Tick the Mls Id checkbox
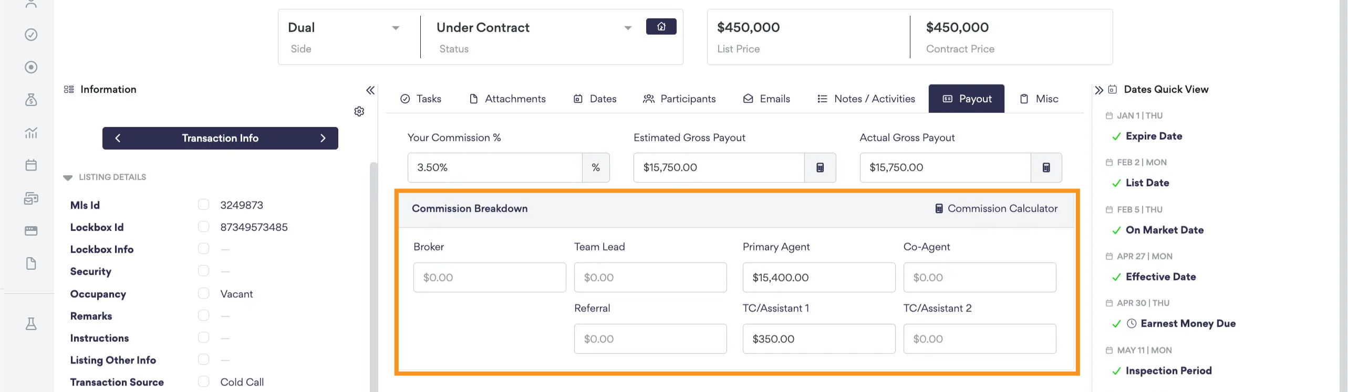1348x392 pixels. 203,205
